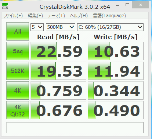The height and width of the screenshot is (139, 152).
Task: Click the Write [MB/s] column header
Action: coord(116,37)
